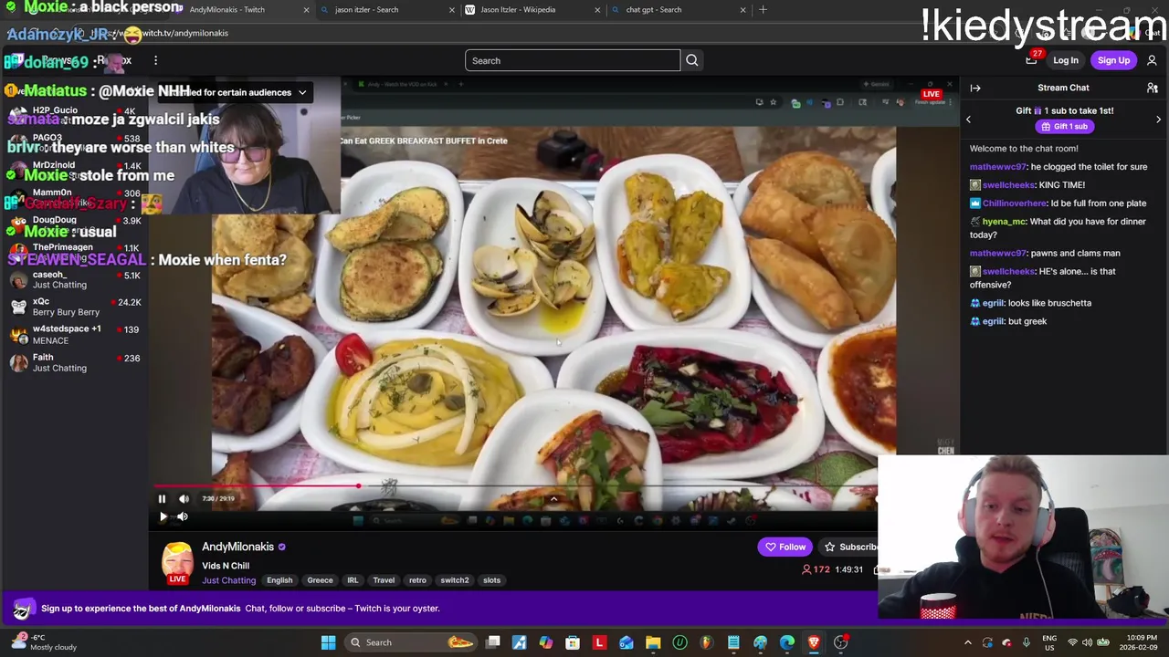Select the English tag
This screenshot has width=1169, height=657.
[x=279, y=580]
